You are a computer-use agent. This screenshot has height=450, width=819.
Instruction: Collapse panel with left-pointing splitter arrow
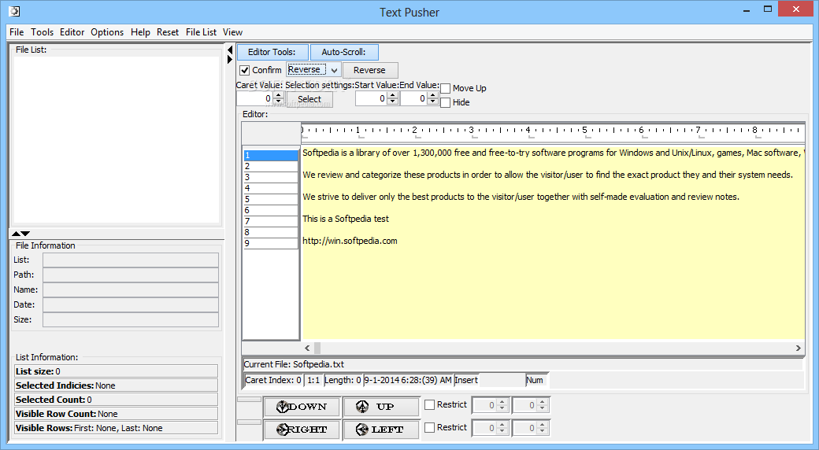230,50
